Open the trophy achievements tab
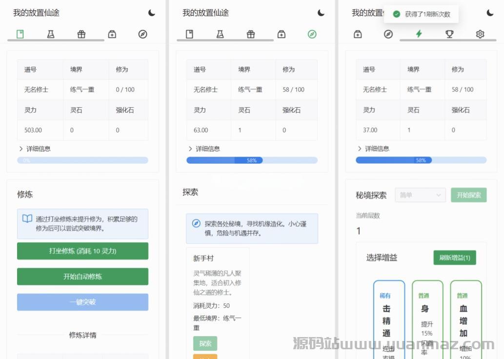This screenshot has width=504, height=359. 449,34
